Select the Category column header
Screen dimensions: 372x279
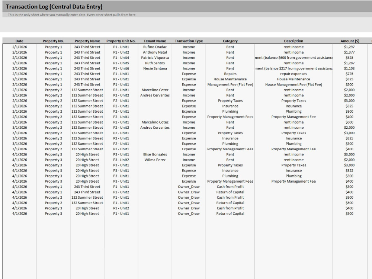coord(230,41)
